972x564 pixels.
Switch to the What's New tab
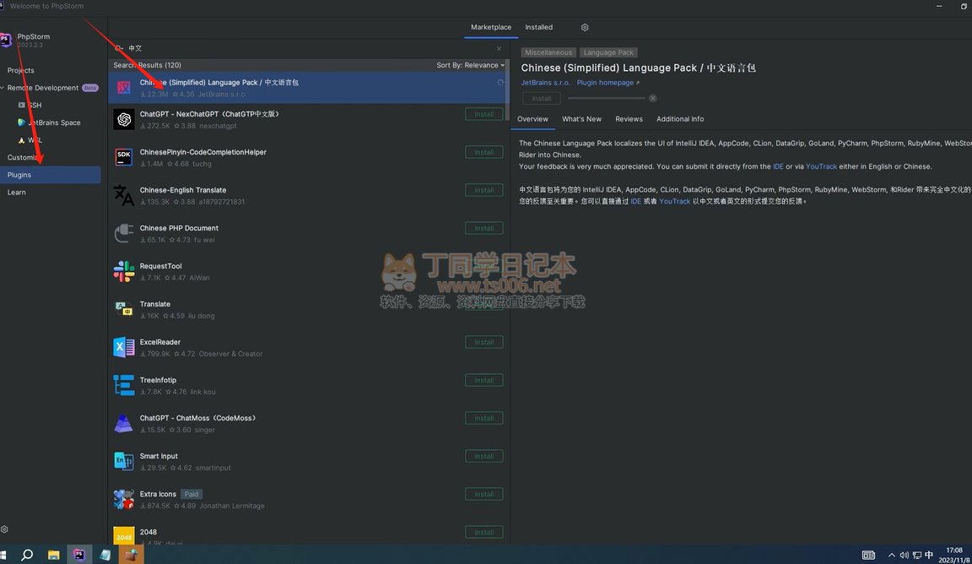point(581,119)
